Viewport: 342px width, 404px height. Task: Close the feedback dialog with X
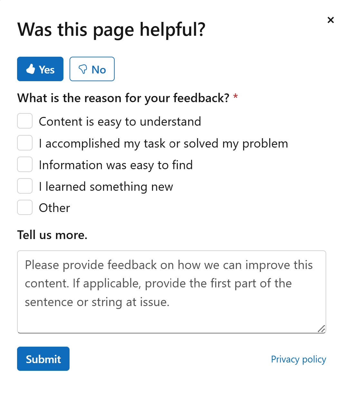(331, 20)
